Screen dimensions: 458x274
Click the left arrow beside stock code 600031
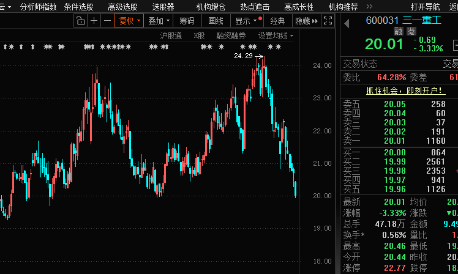[347, 21]
